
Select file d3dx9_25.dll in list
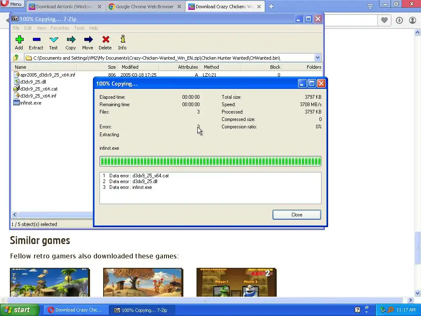30,82
